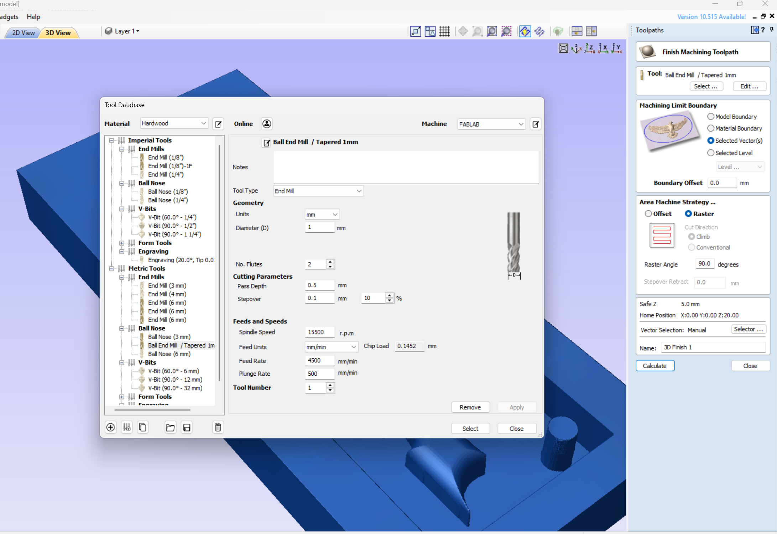The width and height of the screenshot is (777, 534).
Task: Edit materials via icon beside Hardwood
Action: click(218, 124)
